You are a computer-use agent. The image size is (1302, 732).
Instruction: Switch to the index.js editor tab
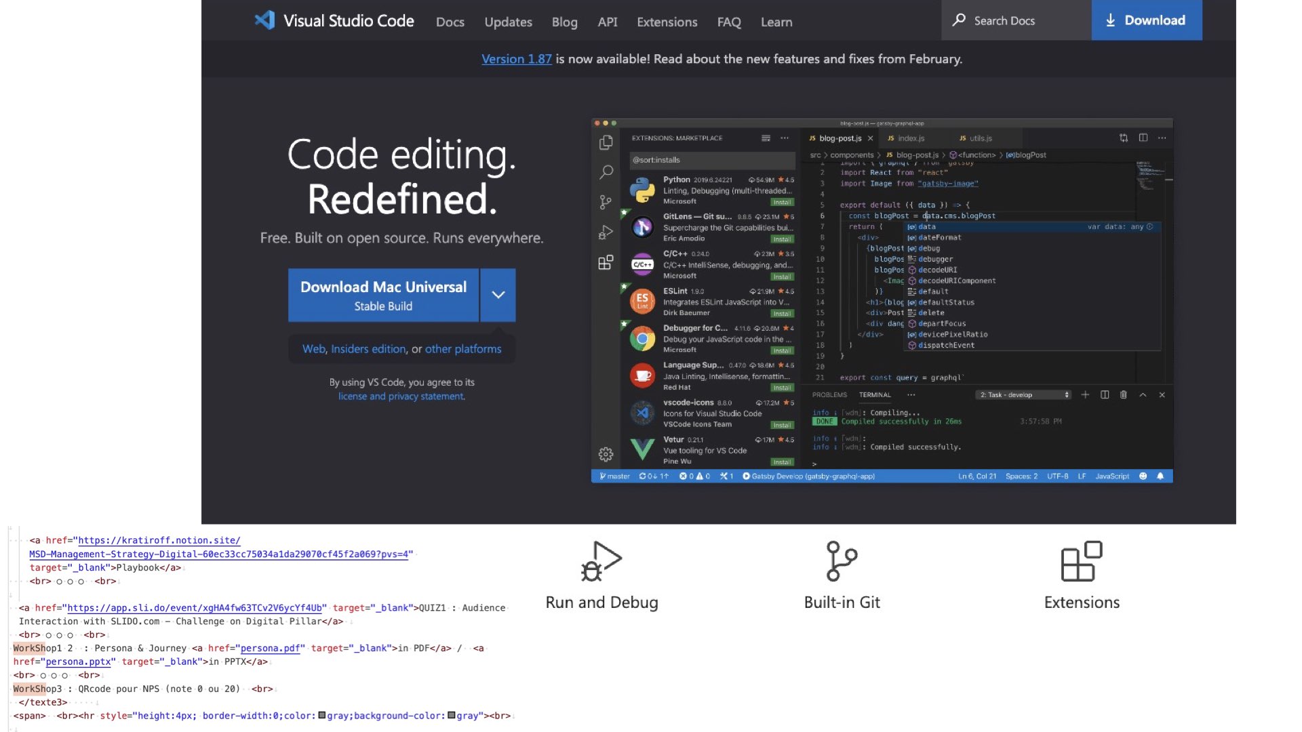(910, 138)
